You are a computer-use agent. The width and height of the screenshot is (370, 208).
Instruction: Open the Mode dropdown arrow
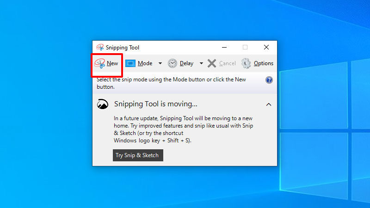pos(160,63)
